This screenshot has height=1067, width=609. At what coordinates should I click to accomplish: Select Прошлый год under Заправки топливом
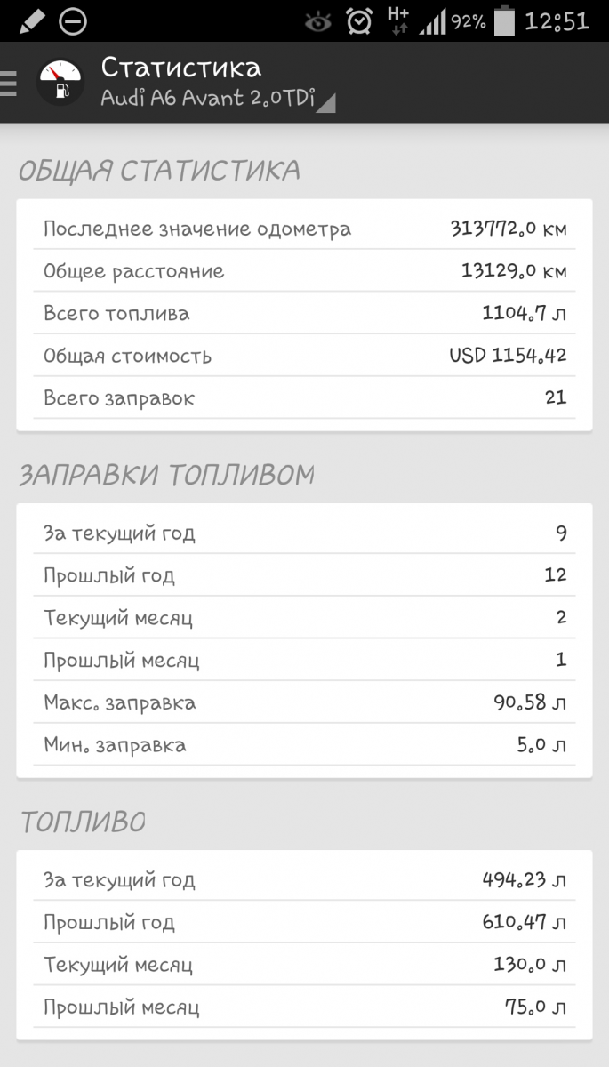pyautogui.click(x=304, y=575)
